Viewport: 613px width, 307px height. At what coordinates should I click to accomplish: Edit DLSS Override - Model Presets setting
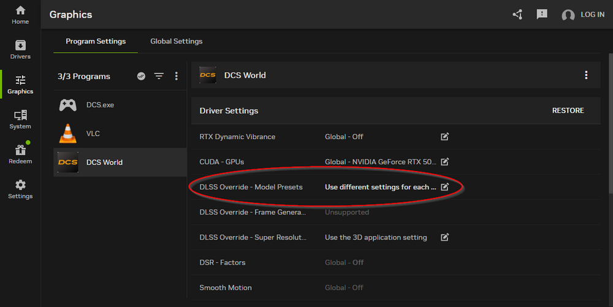coord(445,187)
